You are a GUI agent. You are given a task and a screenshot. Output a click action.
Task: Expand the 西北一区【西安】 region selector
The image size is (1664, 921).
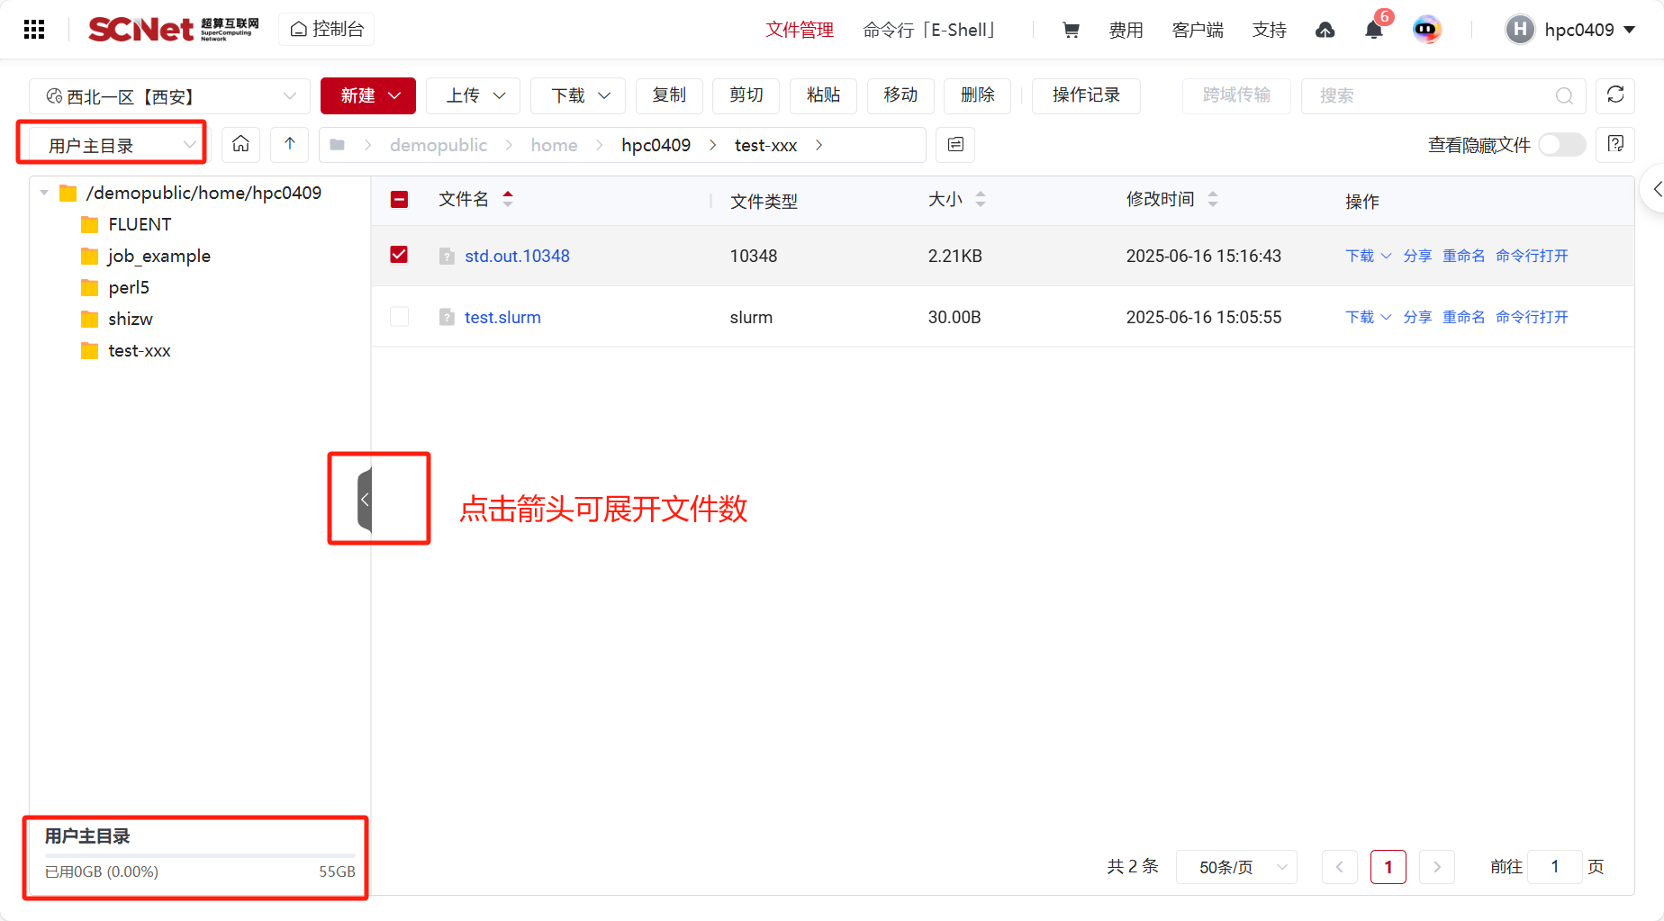click(170, 96)
